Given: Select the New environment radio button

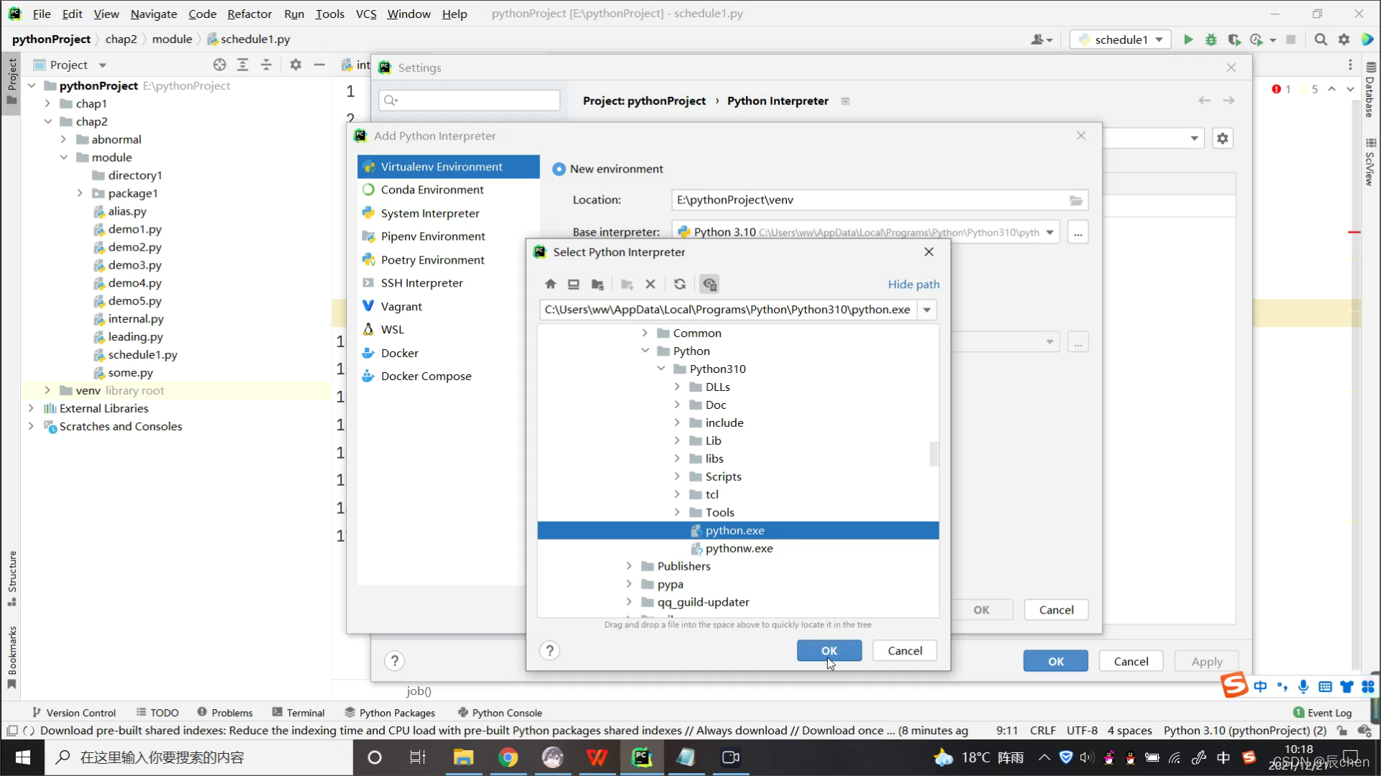Looking at the screenshot, I should [x=559, y=169].
